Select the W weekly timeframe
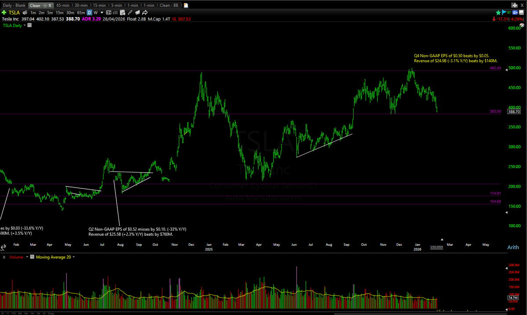This screenshot has width=527, height=315. 96,12
